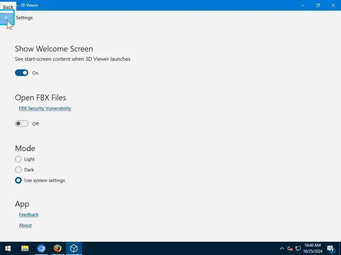
Task: Click the start-screen content description text
Action: tap(73, 59)
